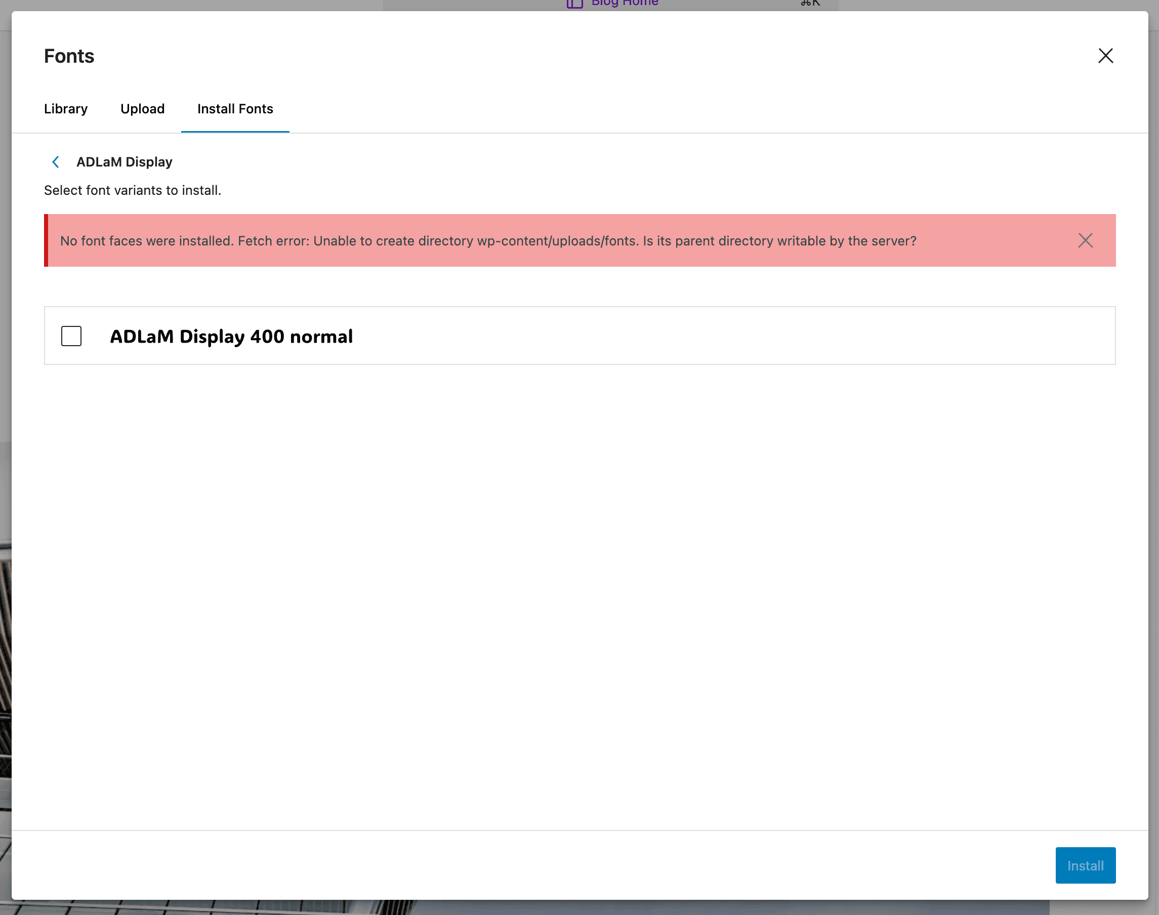
Task: Open the Upload tab
Action: pos(142,109)
